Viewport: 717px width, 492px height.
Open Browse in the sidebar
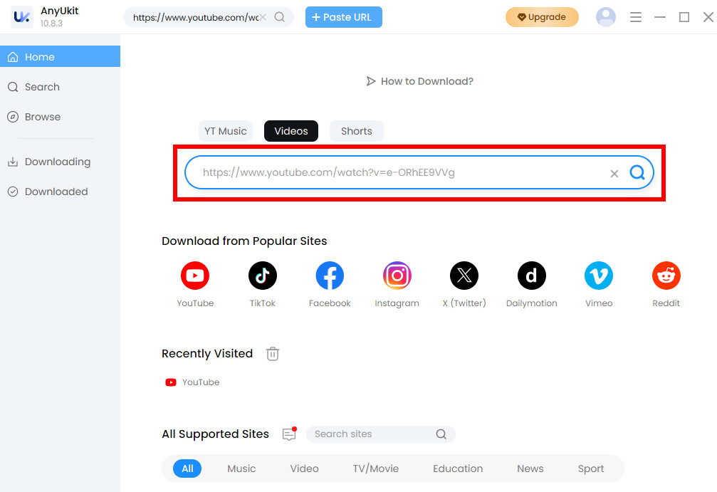60,117
